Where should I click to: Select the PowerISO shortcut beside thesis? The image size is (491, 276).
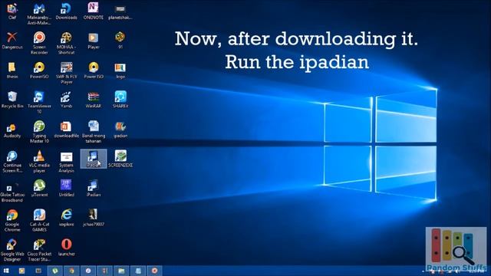[39, 71]
